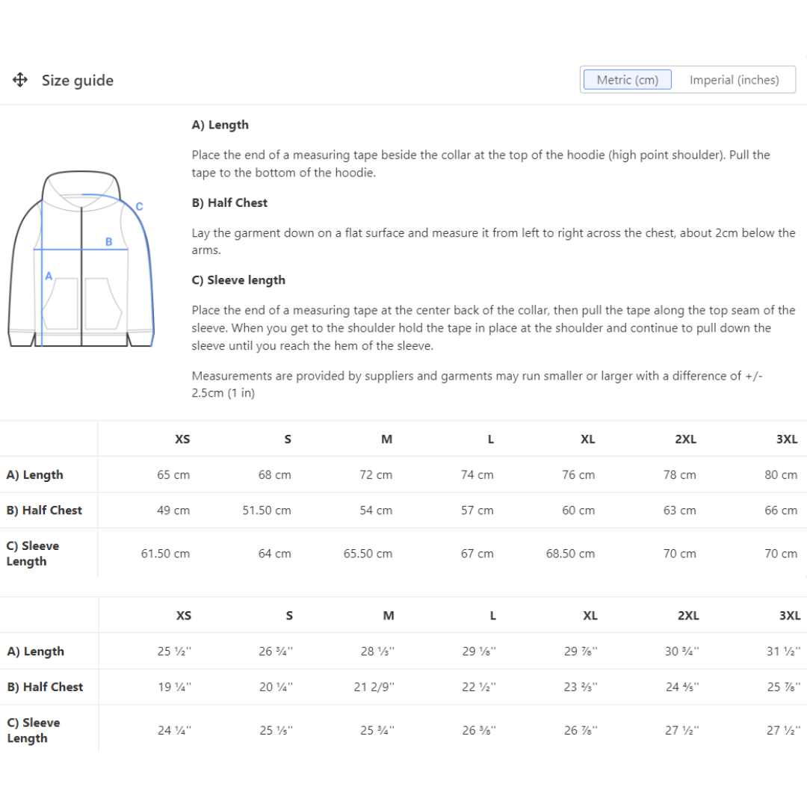Select the XS column header
The width and height of the screenshot is (807, 807).
coord(182,439)
